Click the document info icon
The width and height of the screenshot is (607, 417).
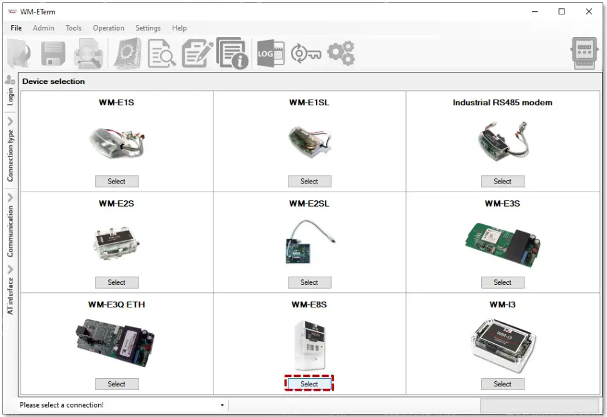[232, 53]
